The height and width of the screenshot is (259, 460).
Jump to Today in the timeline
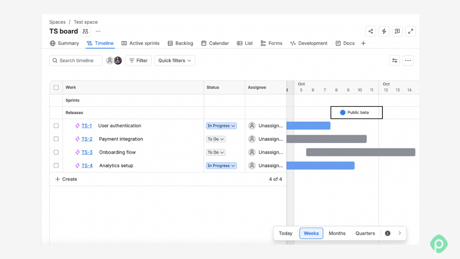pyautogui.click(x=286, y=233)
